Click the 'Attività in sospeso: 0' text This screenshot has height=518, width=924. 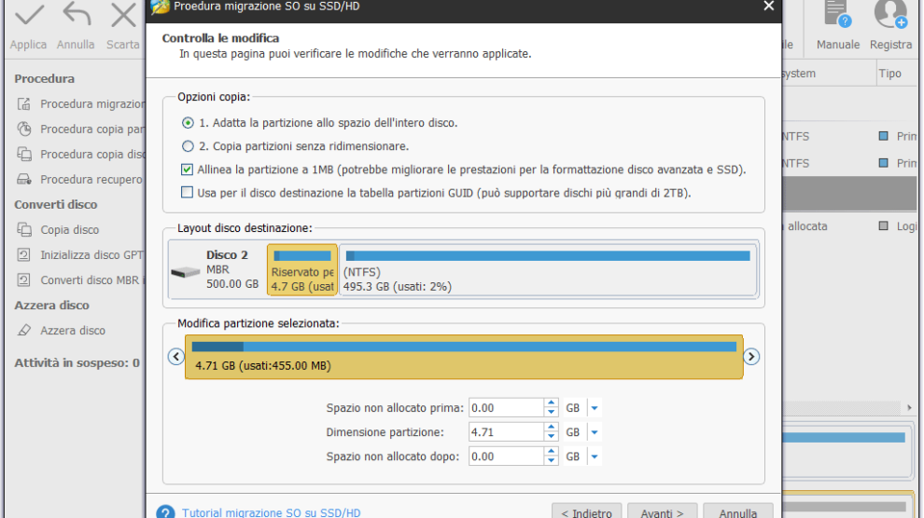tap(77, 362)
